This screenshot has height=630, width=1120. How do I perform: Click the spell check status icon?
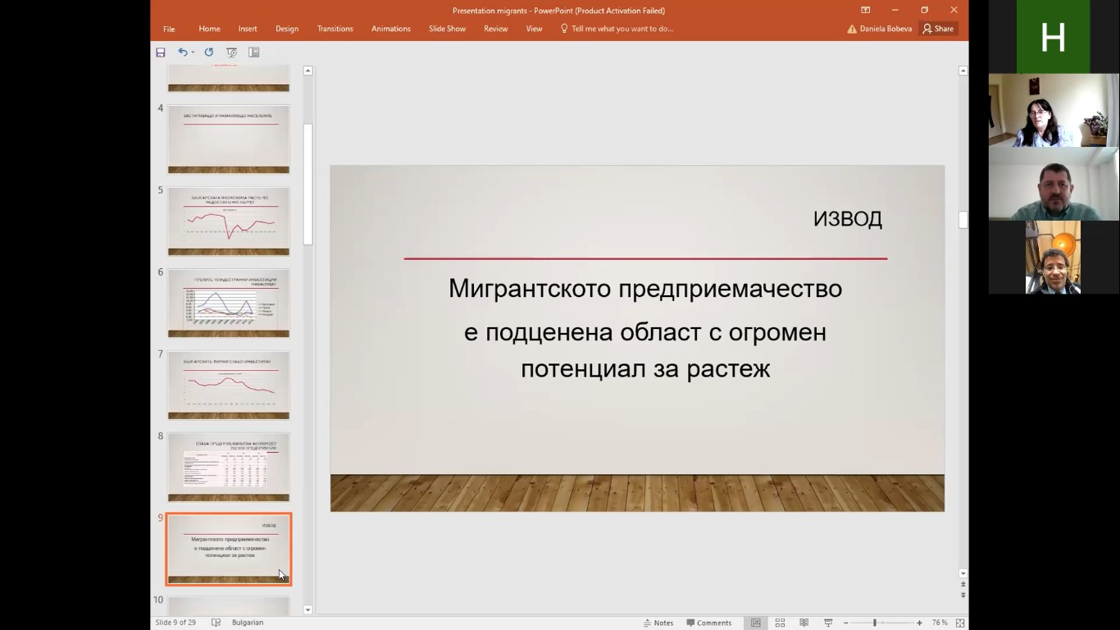[216, 623]
